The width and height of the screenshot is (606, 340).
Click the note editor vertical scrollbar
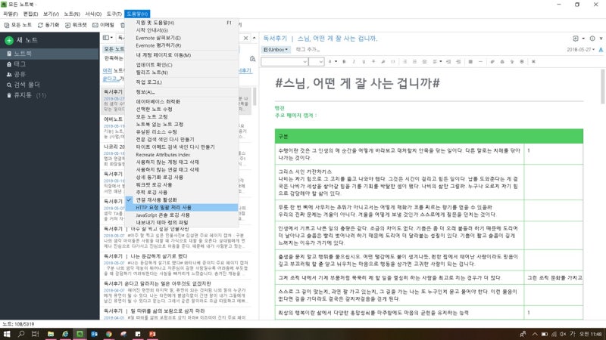(x=602, y=86)
